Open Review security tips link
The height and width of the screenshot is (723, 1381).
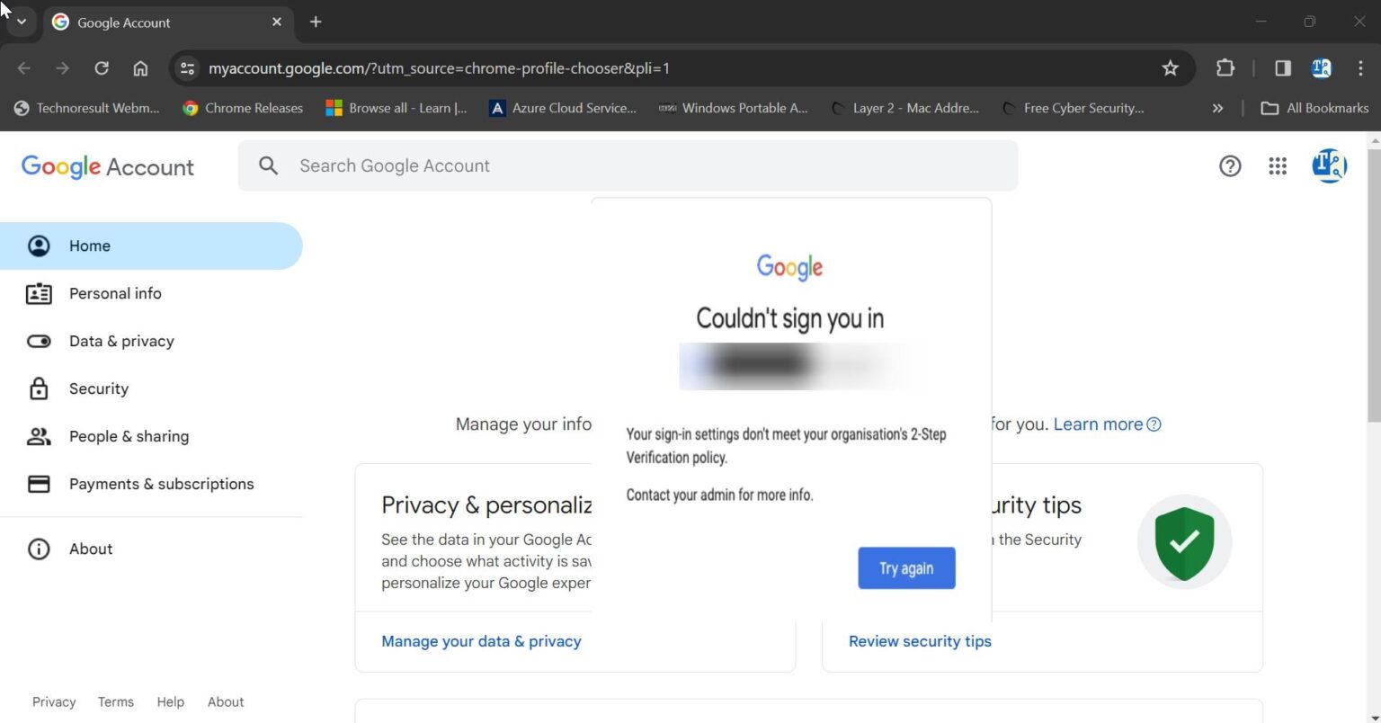click(x=920, y=641)
